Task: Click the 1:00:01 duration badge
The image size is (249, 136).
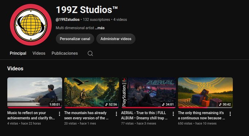Action: (55, 105)
